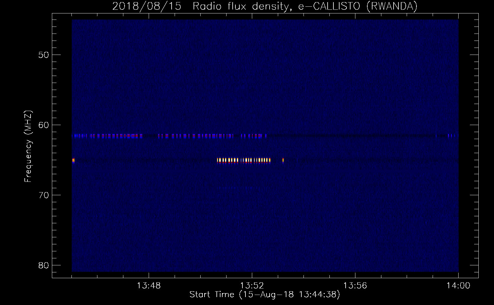
Task: Click the 'Frequency (MHZ)' axis label
Action: click(28, 146)
